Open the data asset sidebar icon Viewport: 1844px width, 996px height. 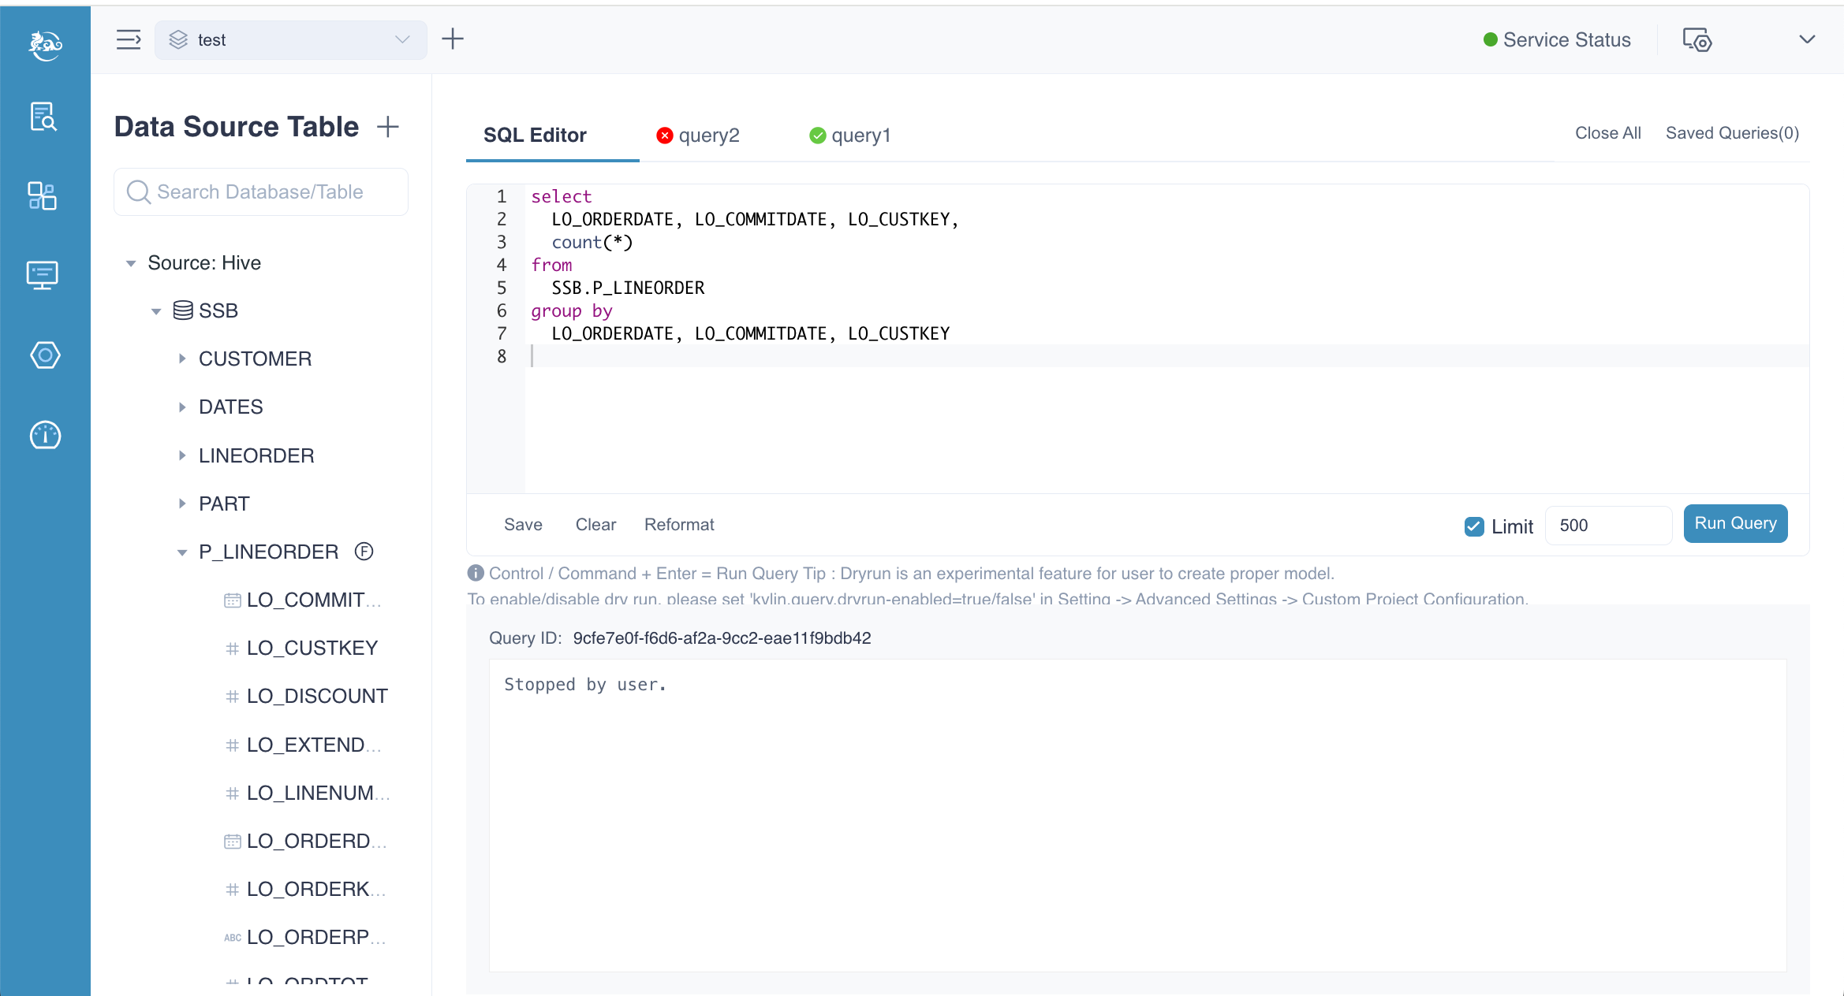(42, 195)
